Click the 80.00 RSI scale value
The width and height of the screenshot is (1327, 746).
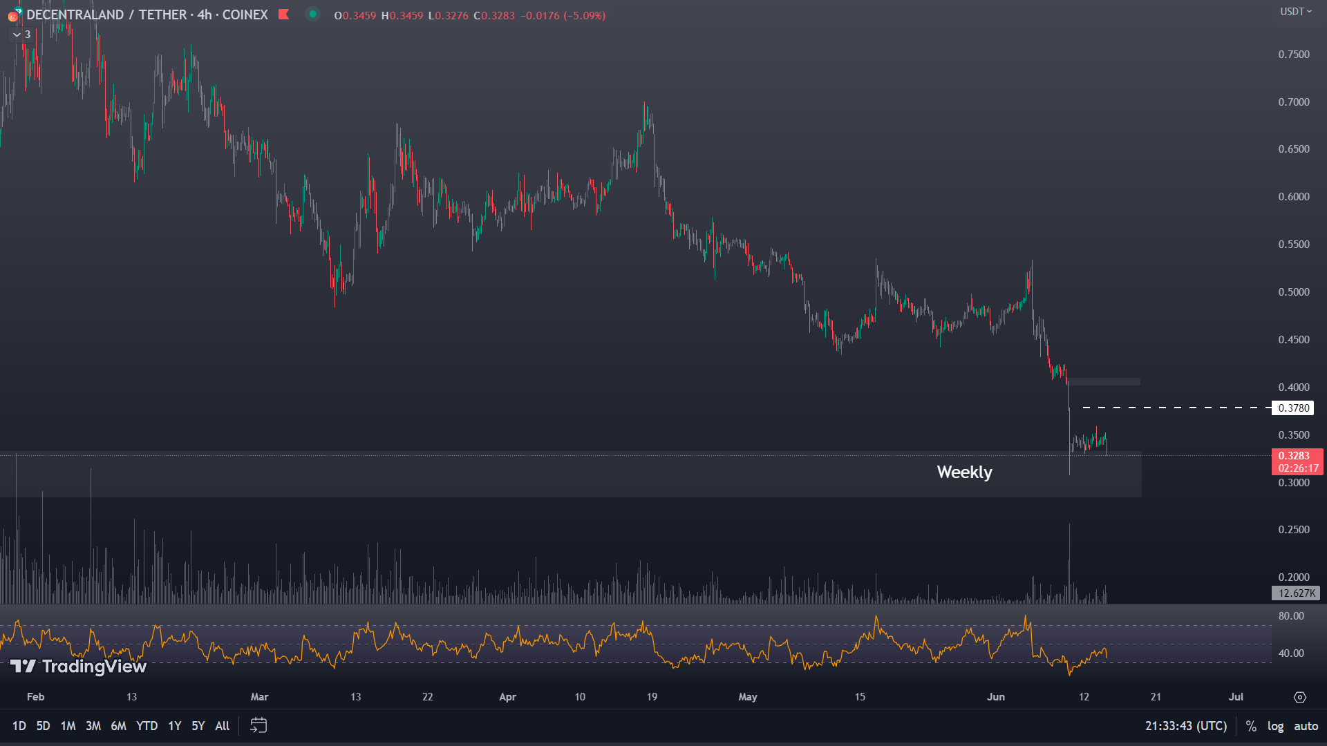(x=1291, y=616)
